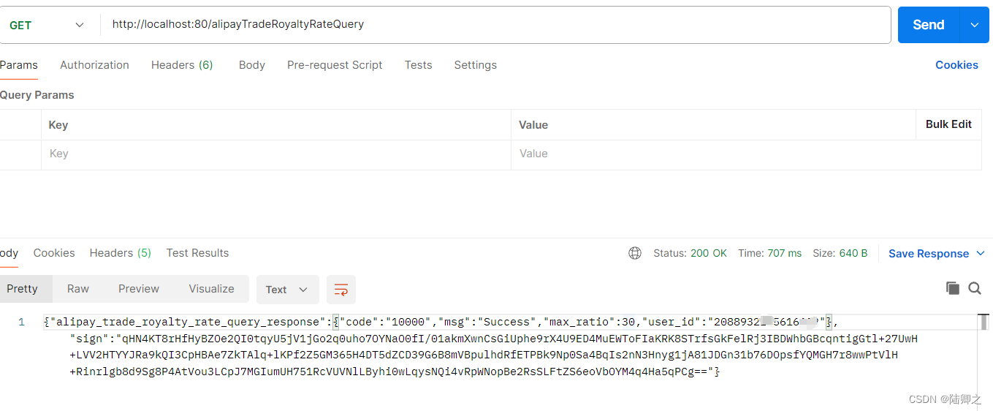The width and height of the screenshot is (993, 411).
Task: Click the globe network icon
Action: pos(635,253)
